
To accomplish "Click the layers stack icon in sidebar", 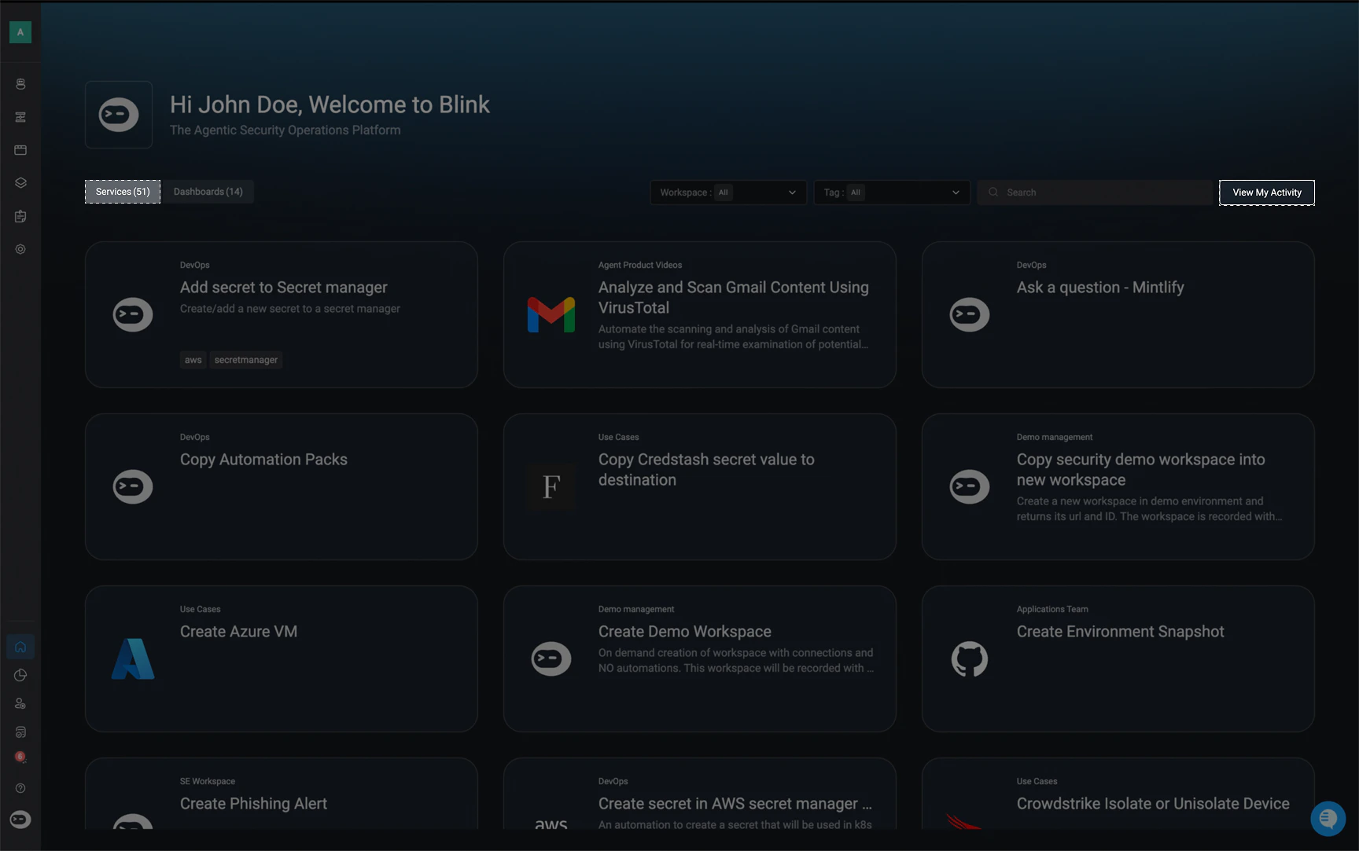I will [x=20, y=183].
